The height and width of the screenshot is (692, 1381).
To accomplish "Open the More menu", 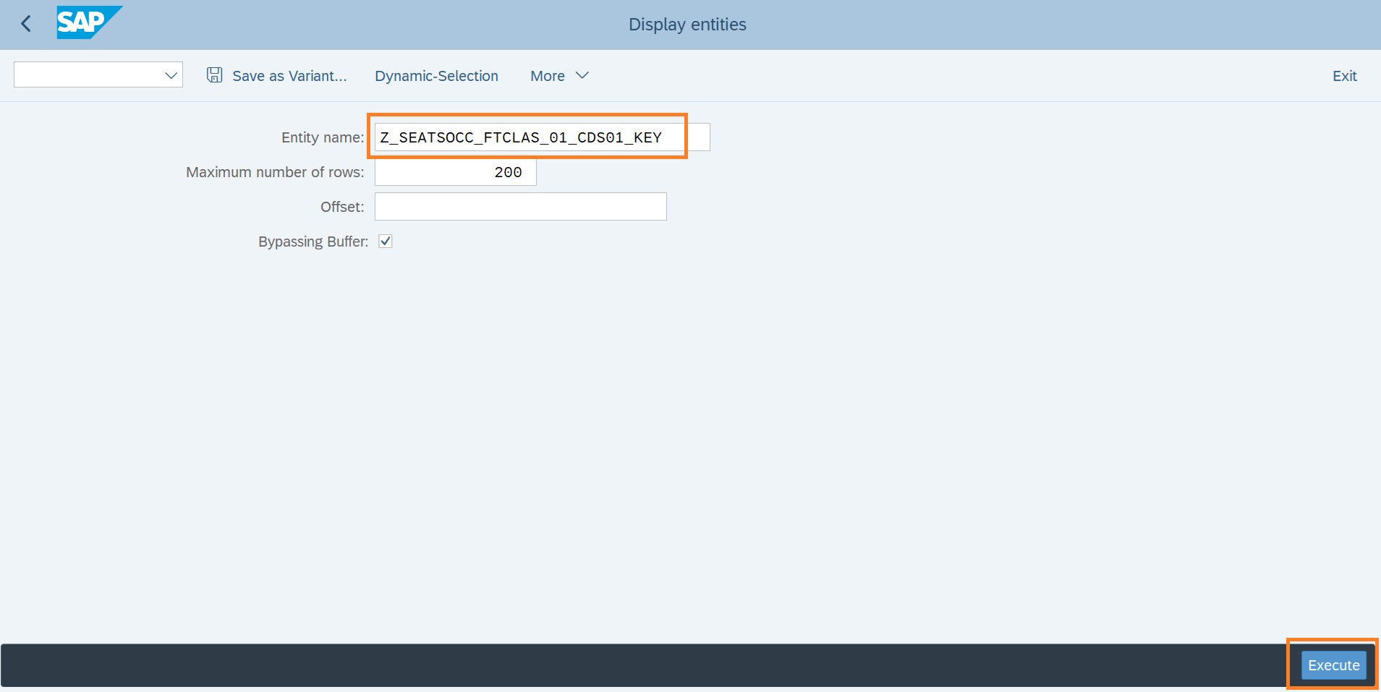I will click(x=548, y=76).
